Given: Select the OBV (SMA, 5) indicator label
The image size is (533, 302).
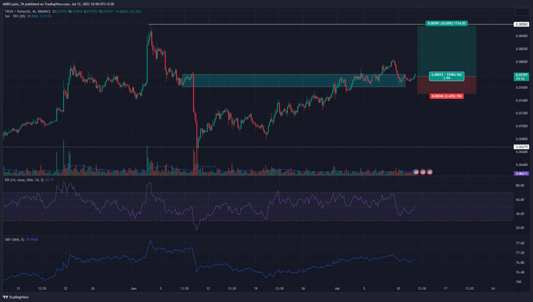Looking at the screenshot, I should 15,240.
